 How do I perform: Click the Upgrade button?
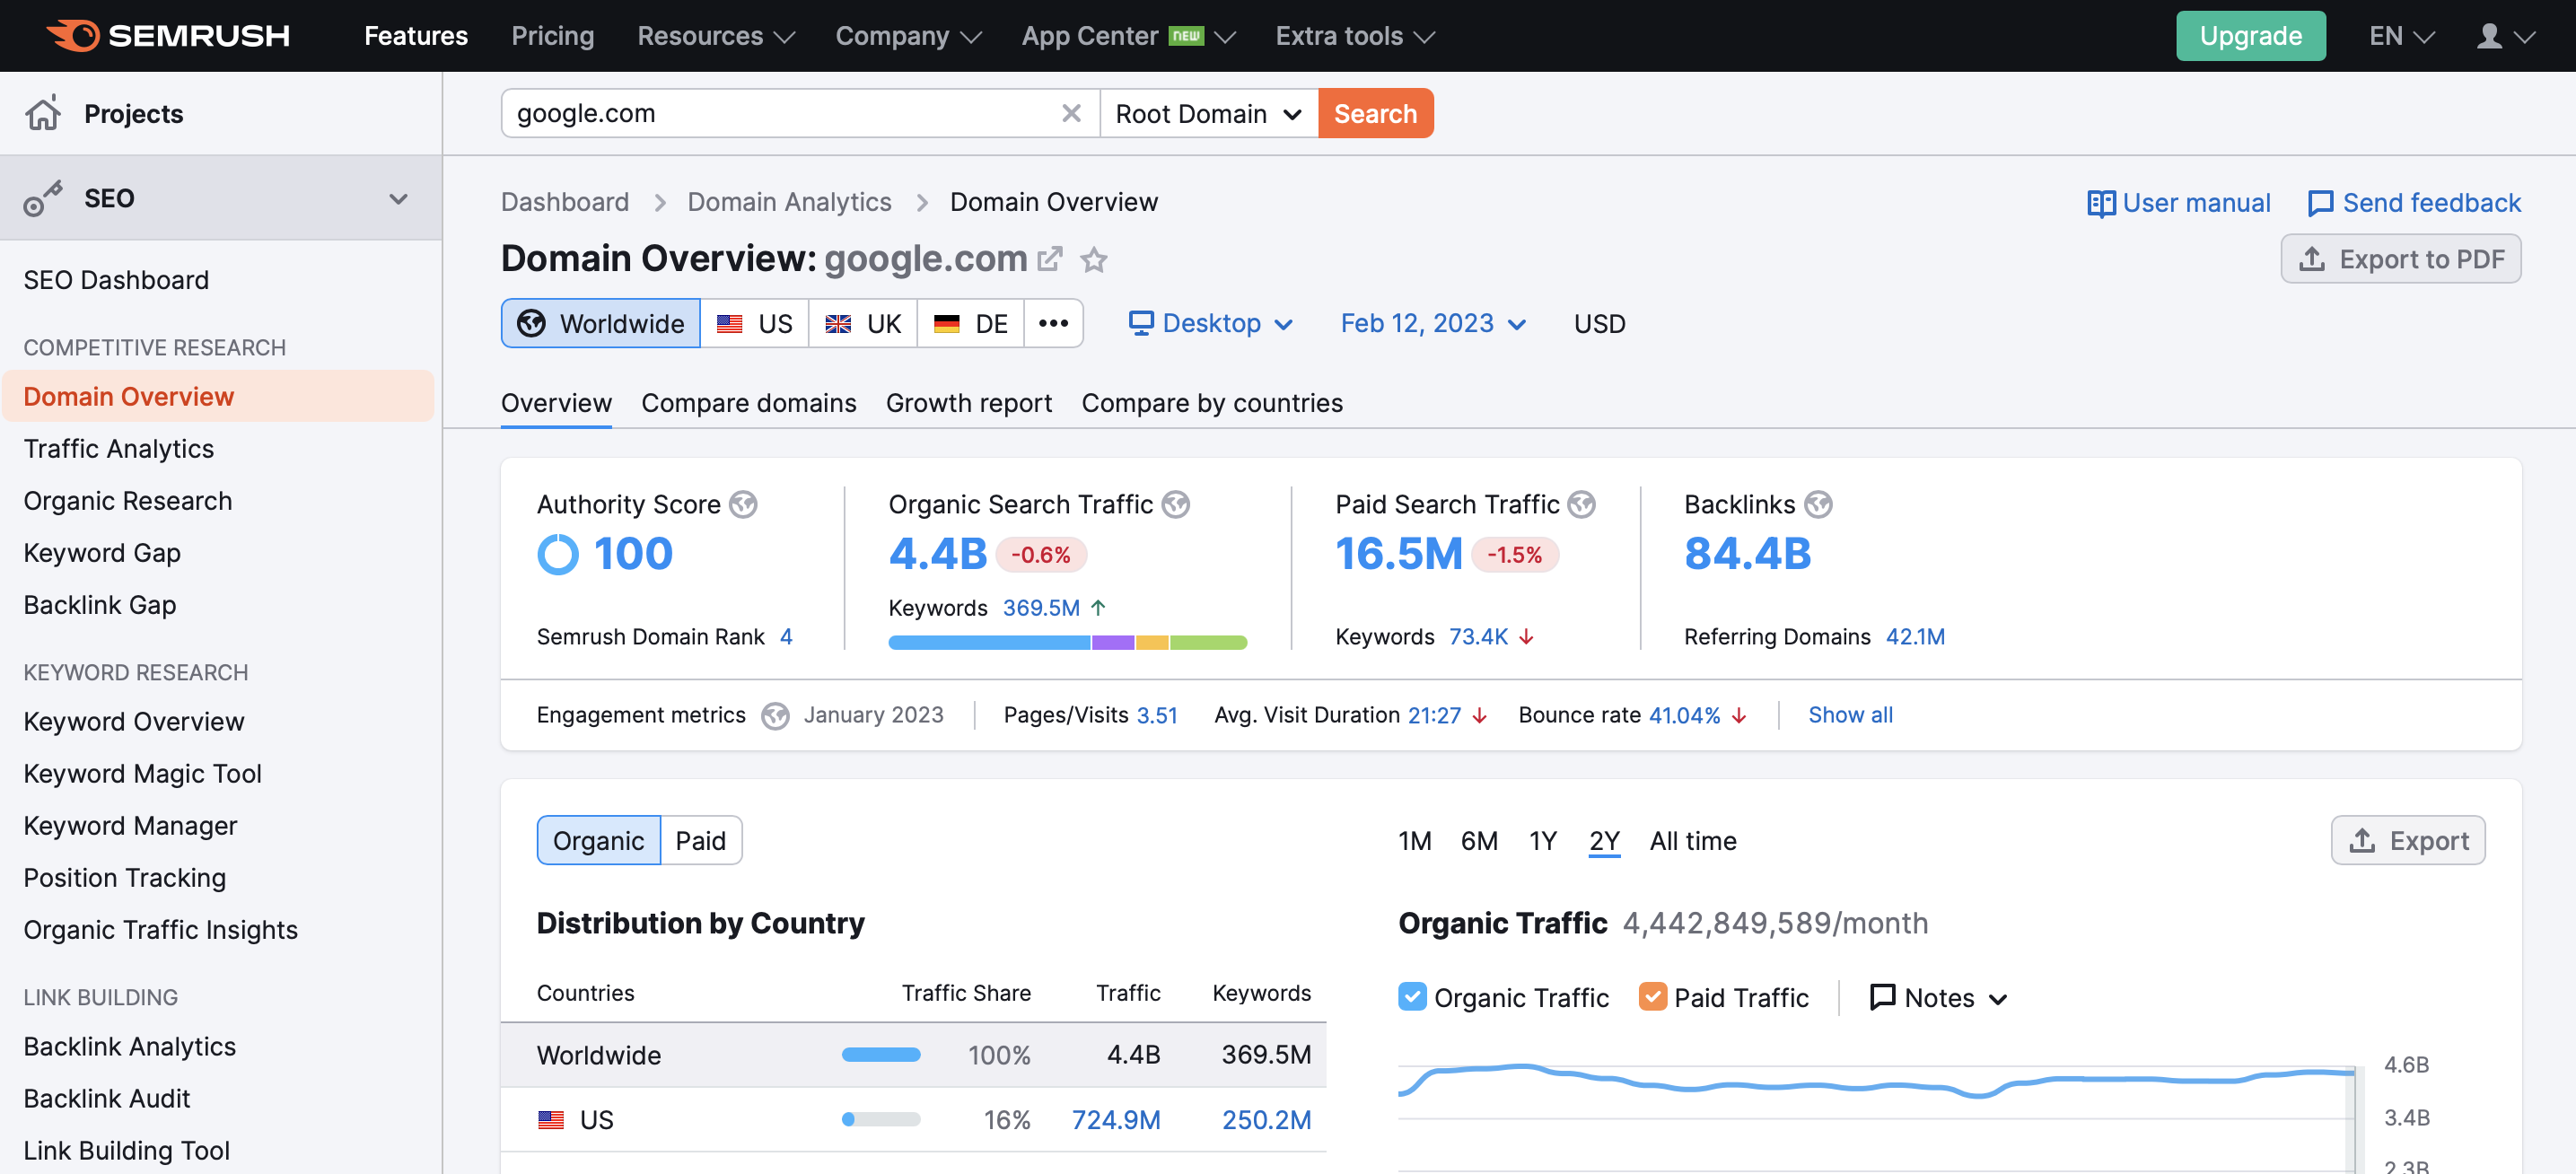pos(2250,36)
